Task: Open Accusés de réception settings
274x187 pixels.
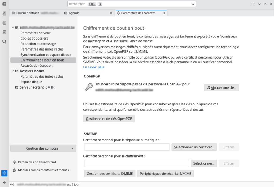Action: 36,66
